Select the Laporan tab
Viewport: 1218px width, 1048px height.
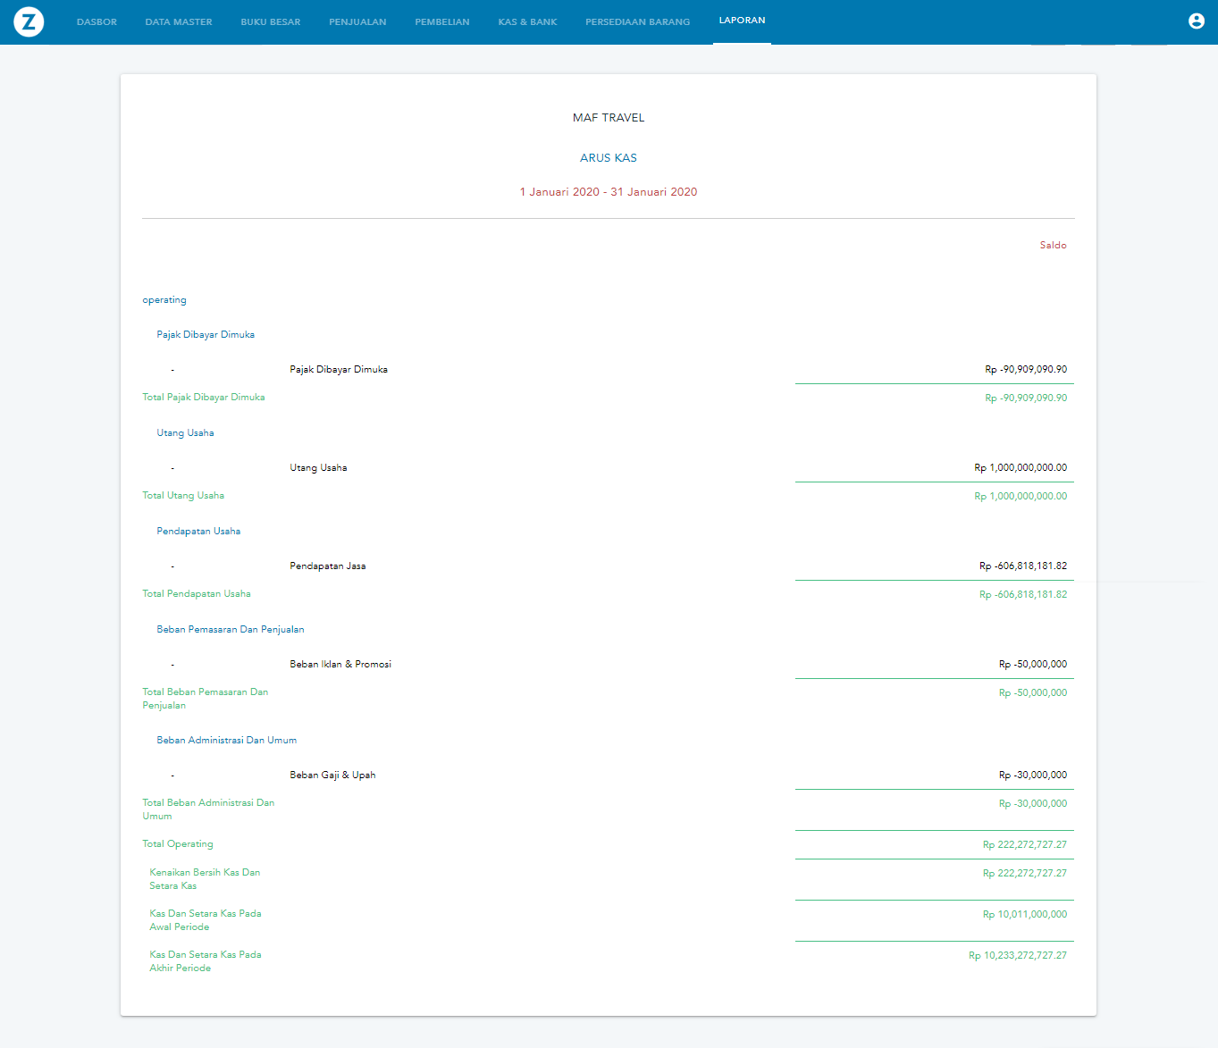(742, 21)
